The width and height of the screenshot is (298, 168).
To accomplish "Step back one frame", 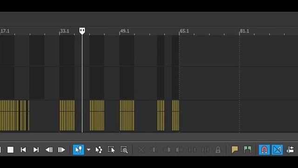I will point(49,150).
